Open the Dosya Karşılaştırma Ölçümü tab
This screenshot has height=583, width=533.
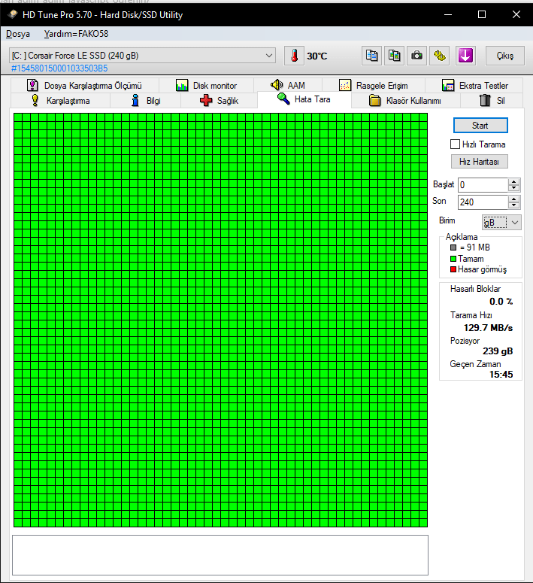click(85, 86)
